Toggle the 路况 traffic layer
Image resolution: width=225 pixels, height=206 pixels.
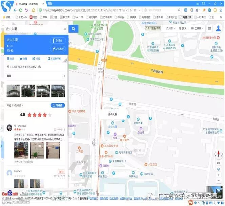pyautogui.click(x=183, y=28)
